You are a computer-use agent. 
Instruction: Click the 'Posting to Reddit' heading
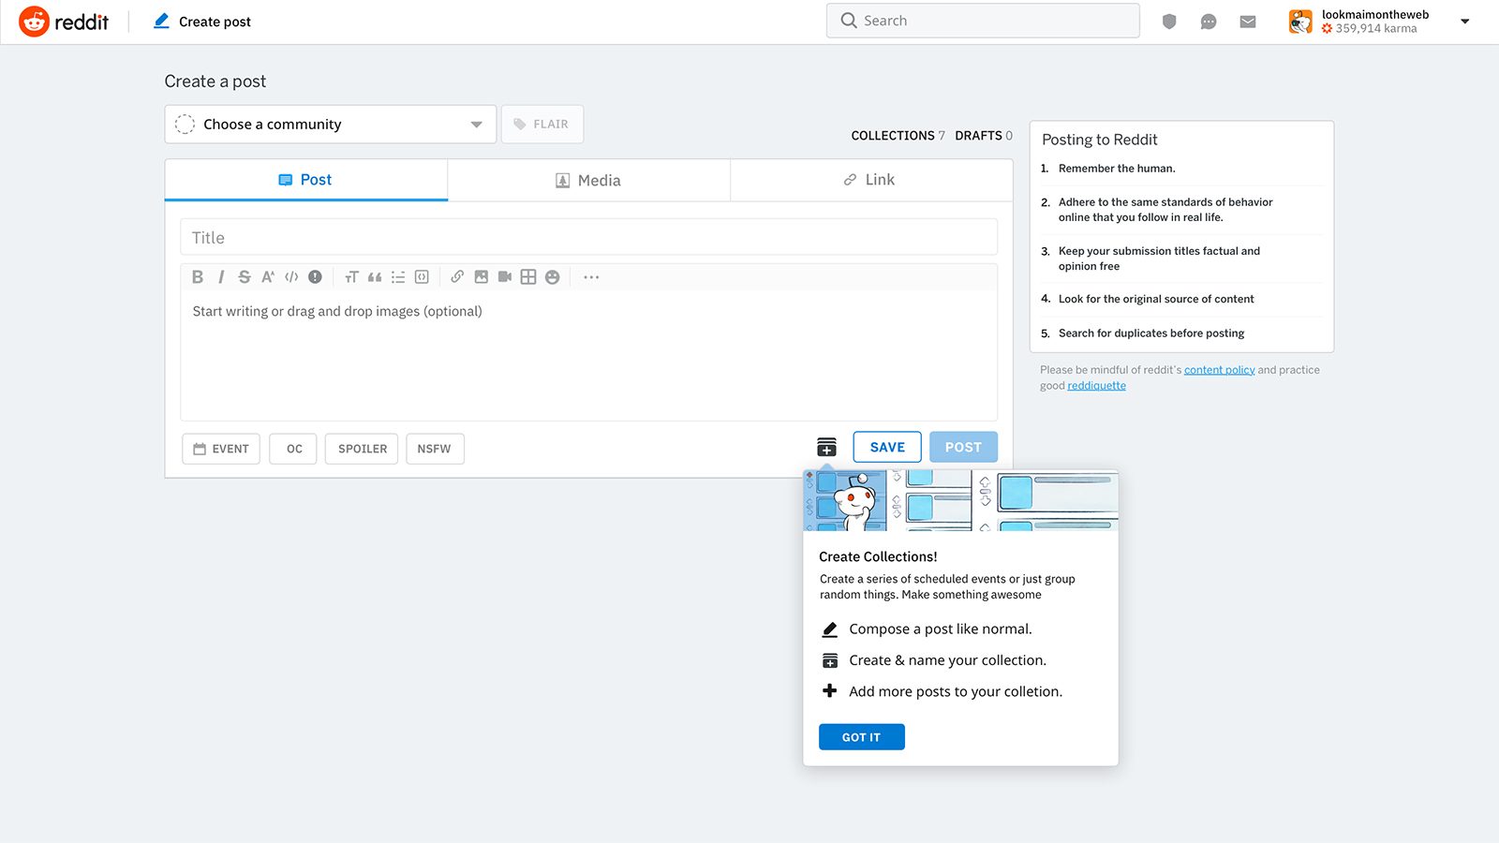pyautogui.click(x=1100, y=140)
